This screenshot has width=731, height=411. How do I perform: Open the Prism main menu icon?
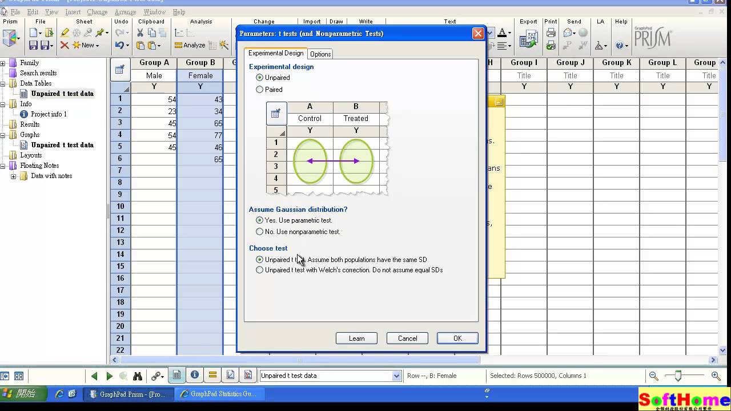point(10,39)
